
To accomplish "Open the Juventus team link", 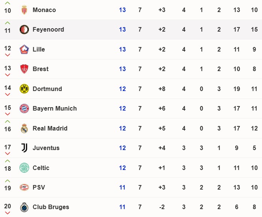I will (x=46, y=148).
